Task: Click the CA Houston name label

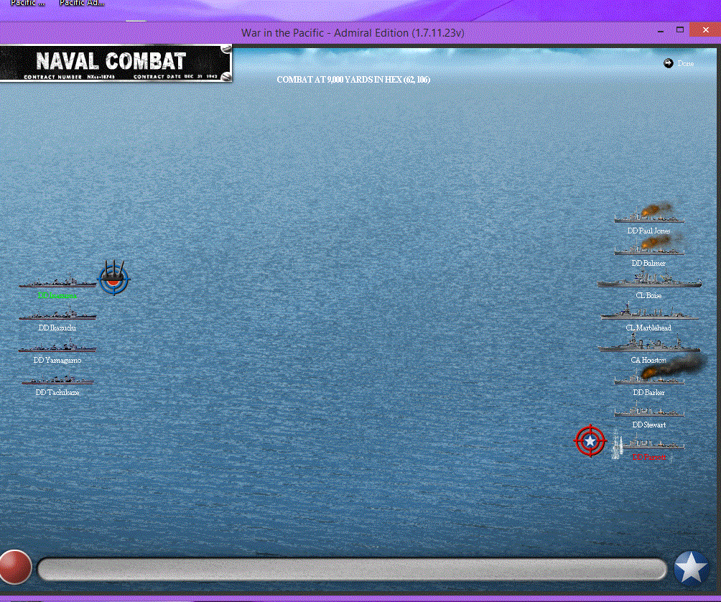Action: 648,360
